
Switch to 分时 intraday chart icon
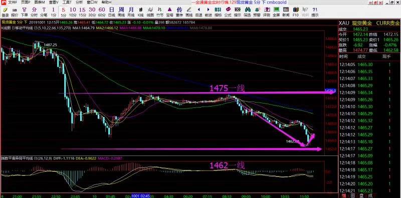point(34,11)
